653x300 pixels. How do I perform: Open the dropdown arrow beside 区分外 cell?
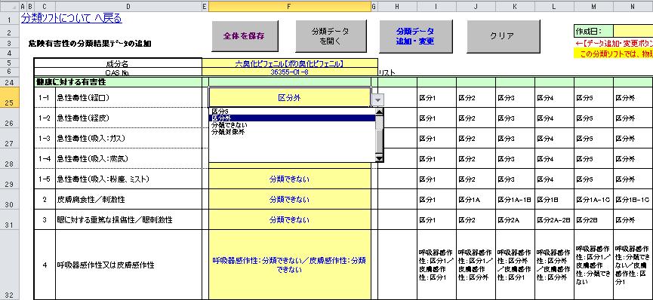coord(377,99)
